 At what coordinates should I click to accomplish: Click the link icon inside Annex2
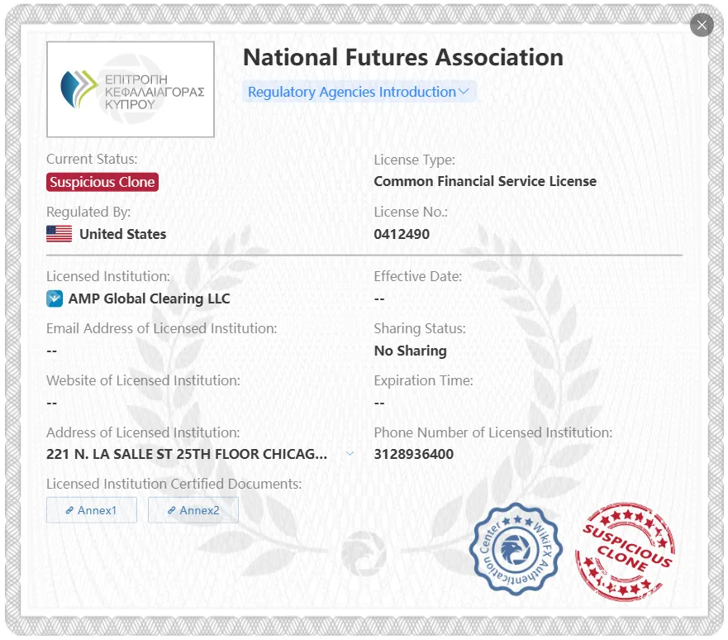point(172,510)
